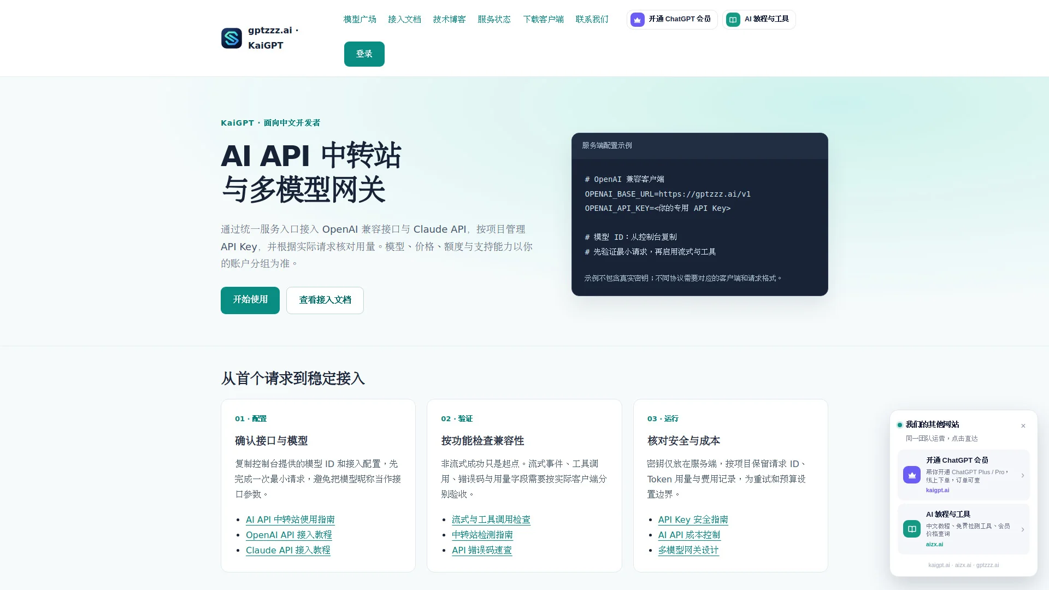Click the green book icon in header
The width and height of the screenshot is (1049, 590).
733,20
